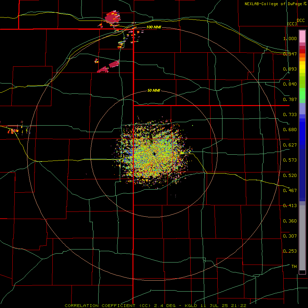Click the 0.893 scale value

(290, 69)
